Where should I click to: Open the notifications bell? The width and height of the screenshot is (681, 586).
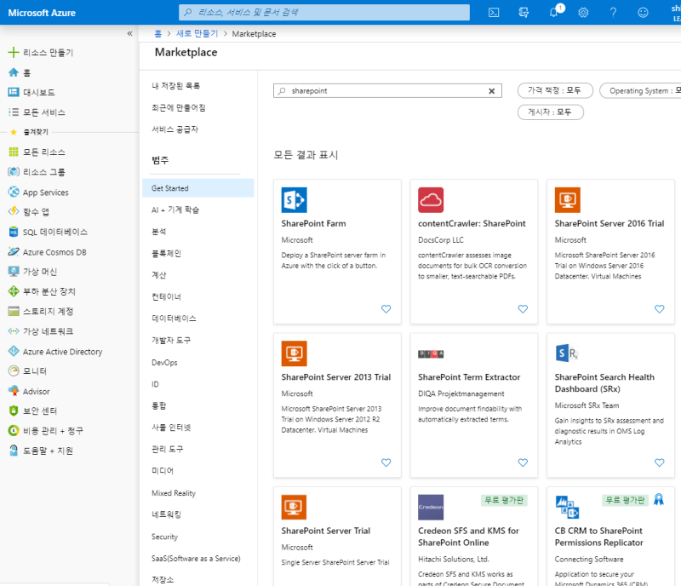click(x=554, y=13)
